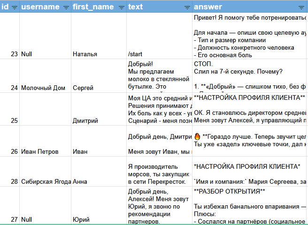Viewport: 308px width, 225px height.
Task: Click the first_name column filter icon
Action: [122, 7]
